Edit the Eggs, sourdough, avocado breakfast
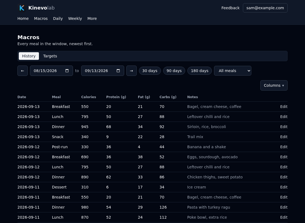 (284, 157)
